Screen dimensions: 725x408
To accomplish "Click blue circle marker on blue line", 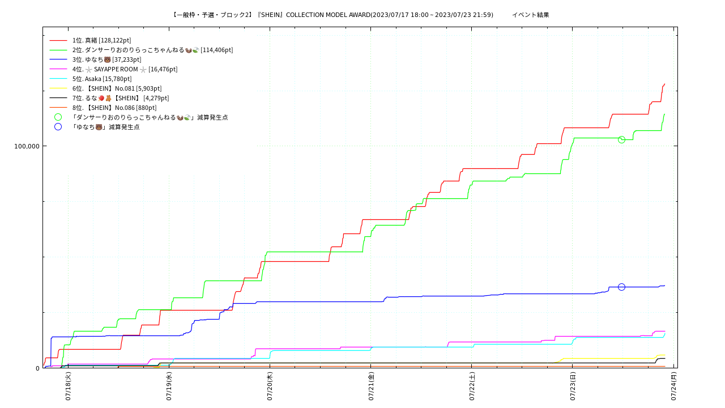I will (621, 287).
